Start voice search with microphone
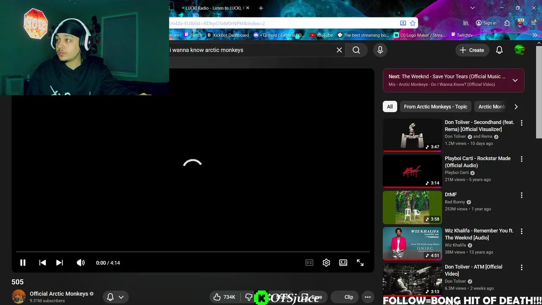Screen dimensions: 542x305 [x=380, y=50]
